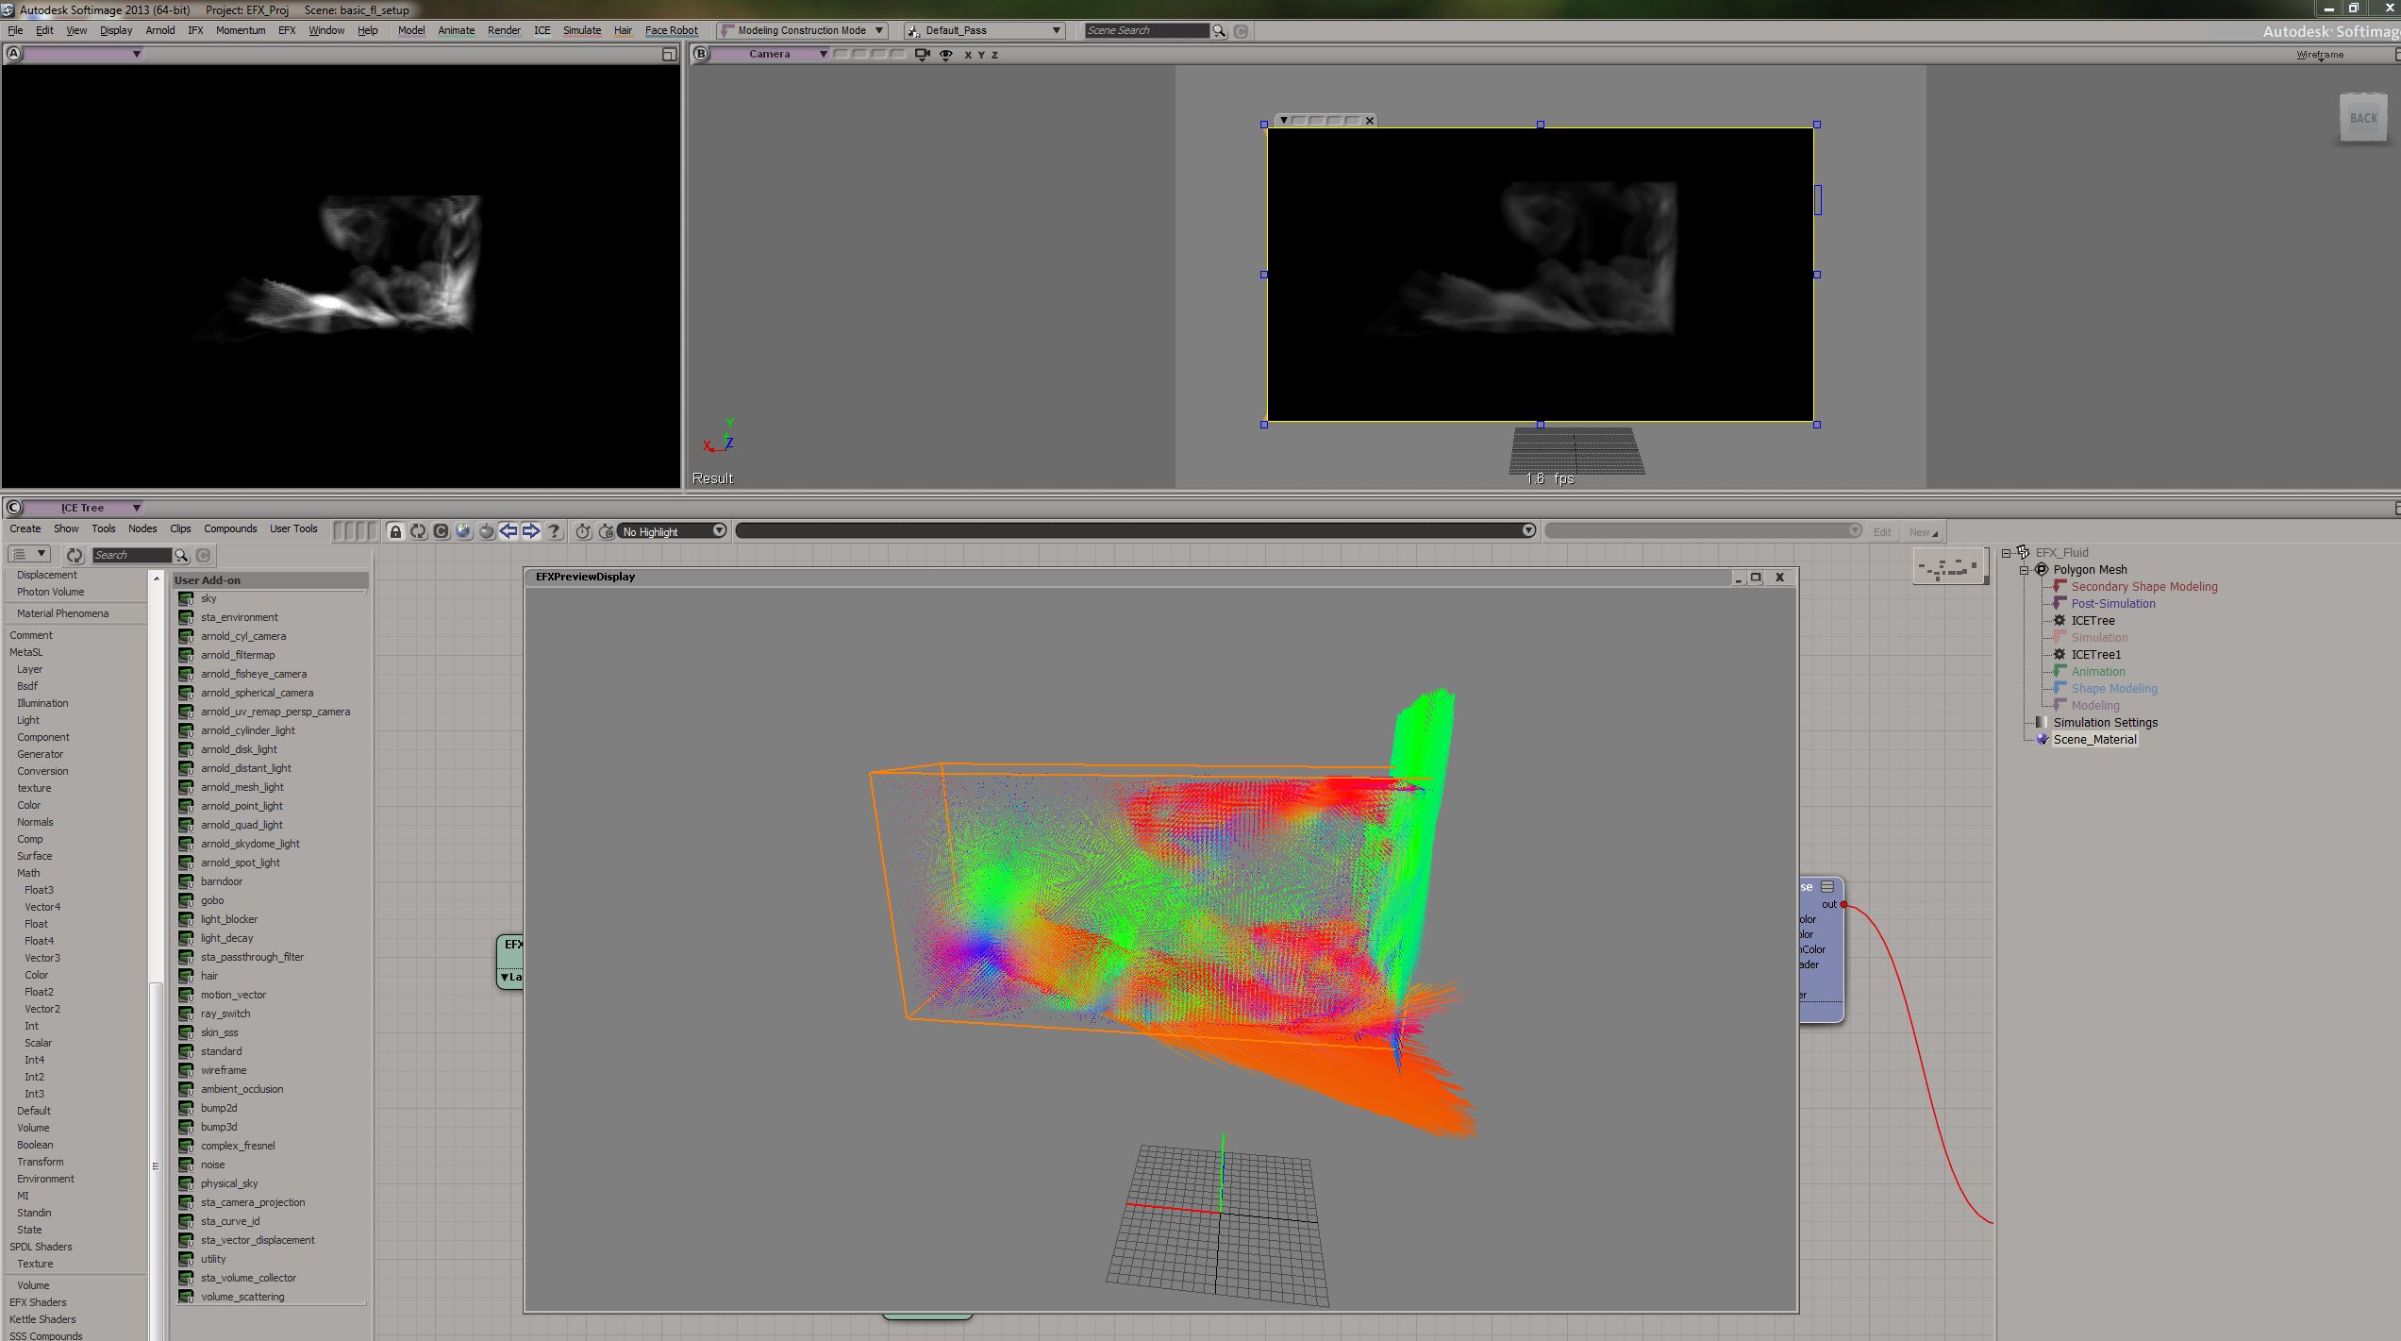
Task: Click the back arrow in ICE Tree toolbar
Action: click(509, 531)
